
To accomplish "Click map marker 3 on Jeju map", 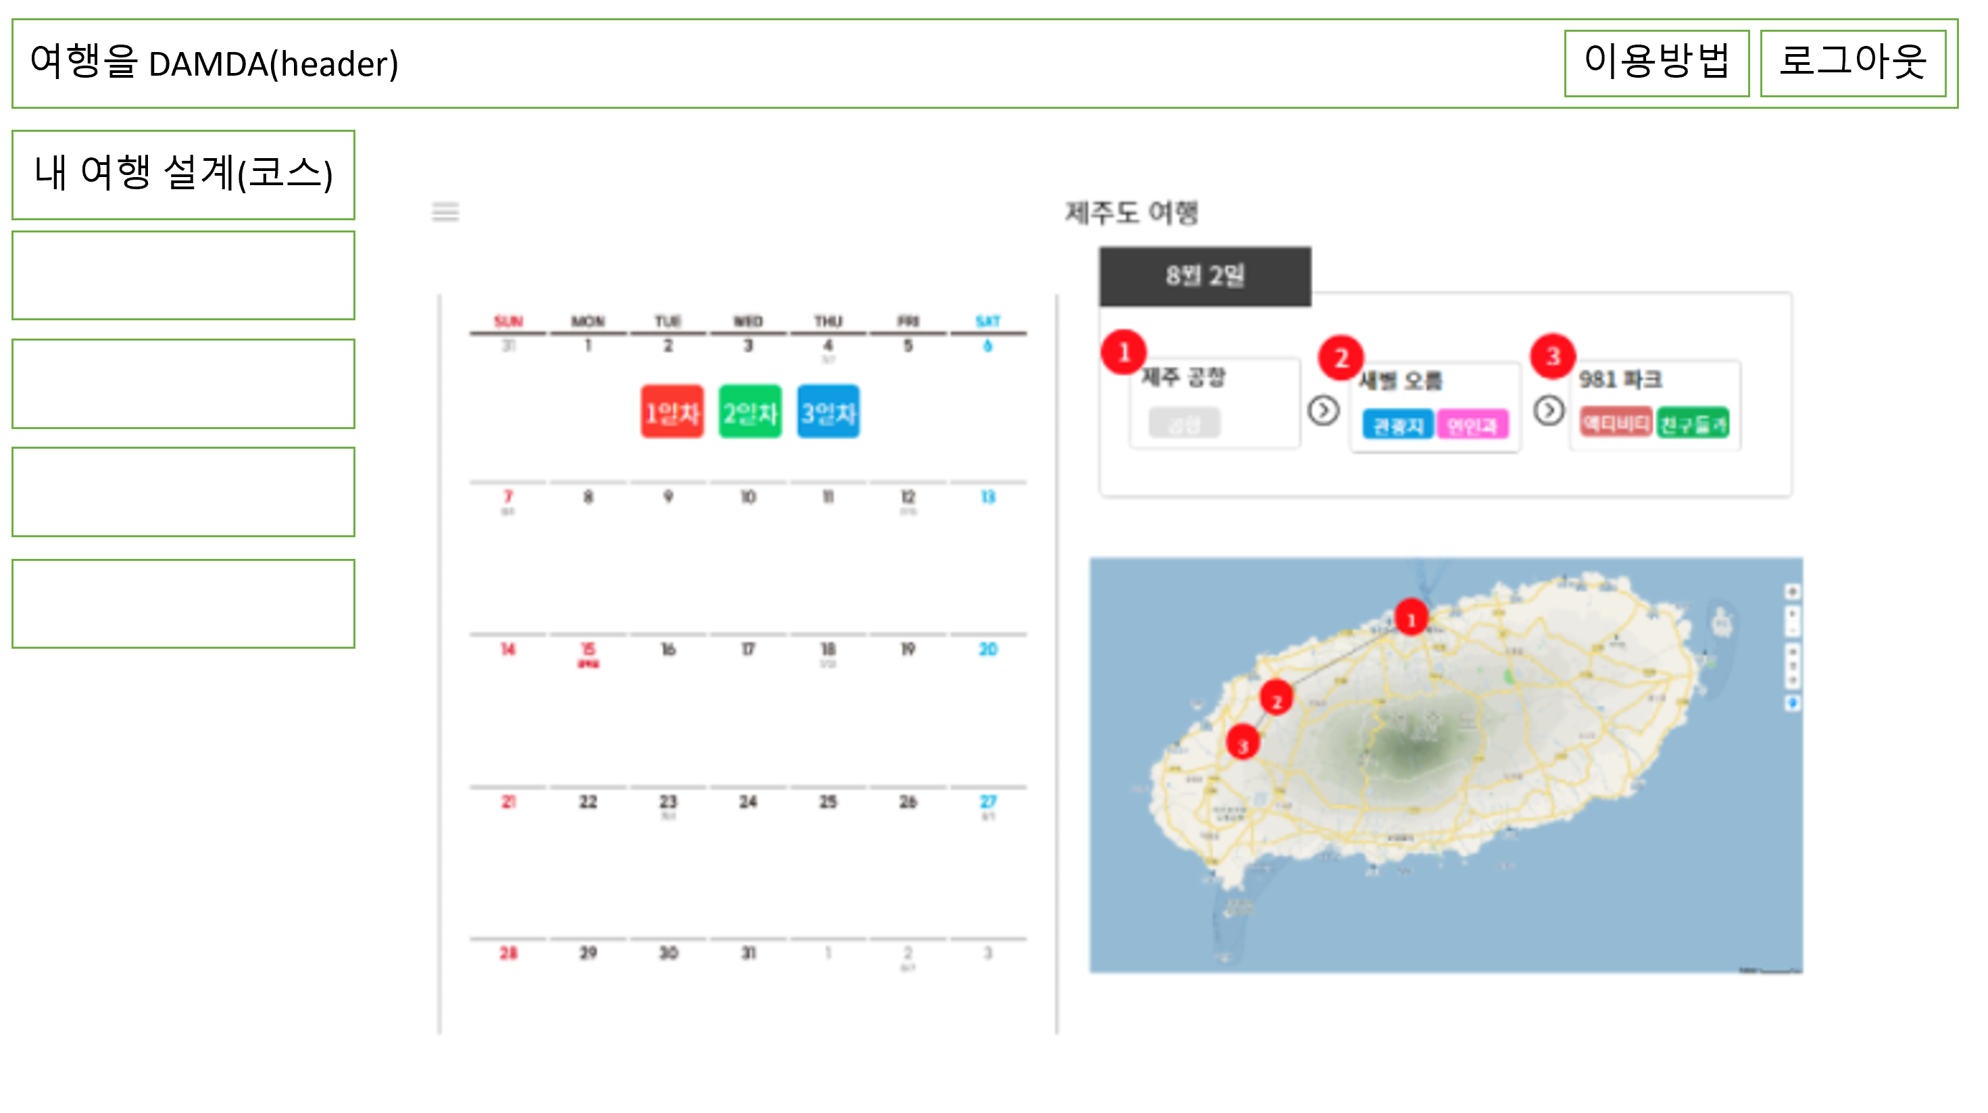I will click(x=1243, y=743).
